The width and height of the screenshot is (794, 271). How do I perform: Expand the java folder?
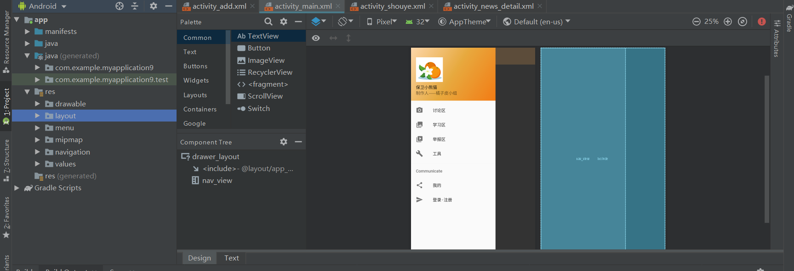click(x=27, y=43)
